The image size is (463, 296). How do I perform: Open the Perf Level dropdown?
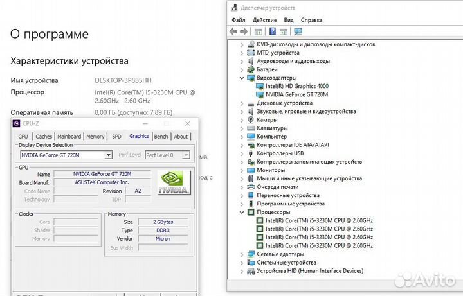pyautogui.click(x=186, y=155)
